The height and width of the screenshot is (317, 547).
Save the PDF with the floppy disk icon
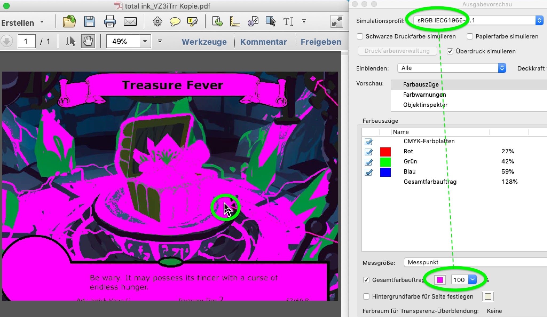[89, 21]
